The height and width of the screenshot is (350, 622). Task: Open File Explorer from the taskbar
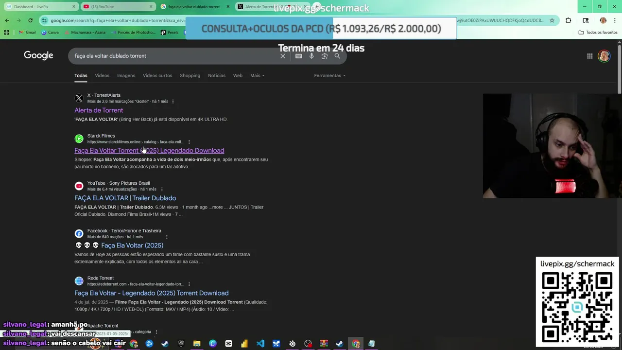[x=197, y=344]
